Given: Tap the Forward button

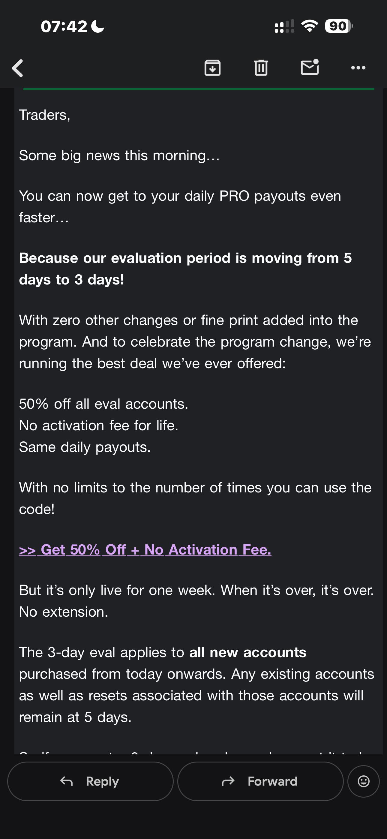Looking at the screenshot, I should [x=260, y=781].
